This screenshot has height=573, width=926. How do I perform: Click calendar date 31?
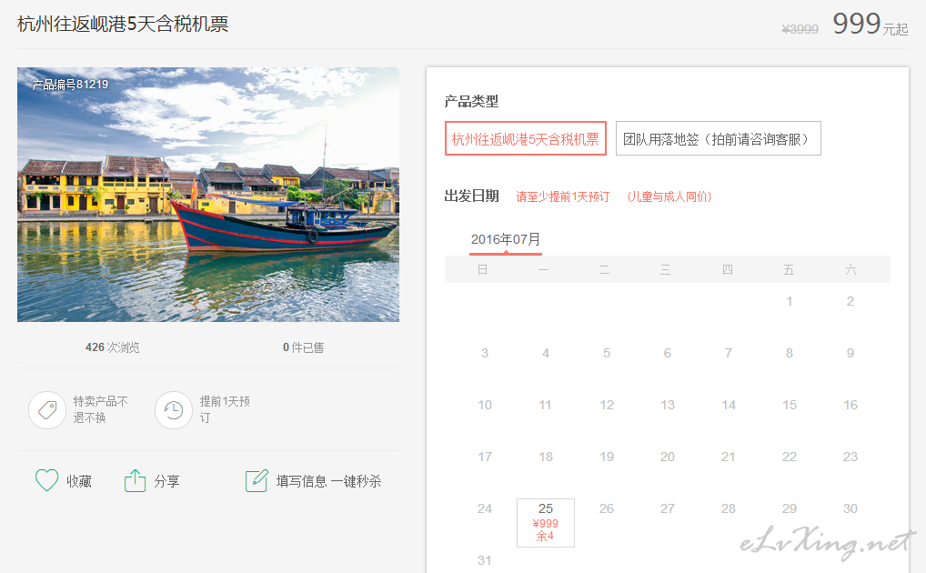pyautogui.click(x=484, y=560)
